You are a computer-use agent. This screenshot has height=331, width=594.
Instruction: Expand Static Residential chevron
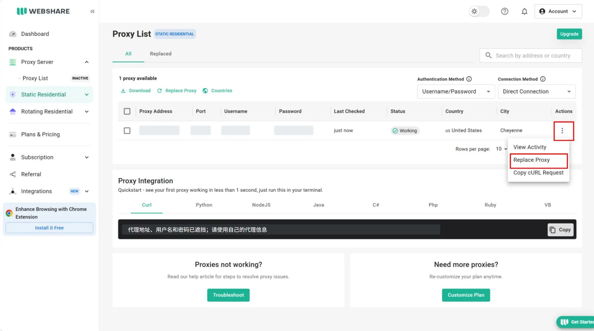point(87,95)
